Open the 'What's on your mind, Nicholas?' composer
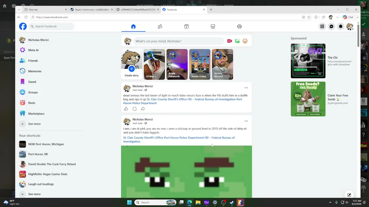369x207 pixels. pyautogui.click(x=178, y=41)
